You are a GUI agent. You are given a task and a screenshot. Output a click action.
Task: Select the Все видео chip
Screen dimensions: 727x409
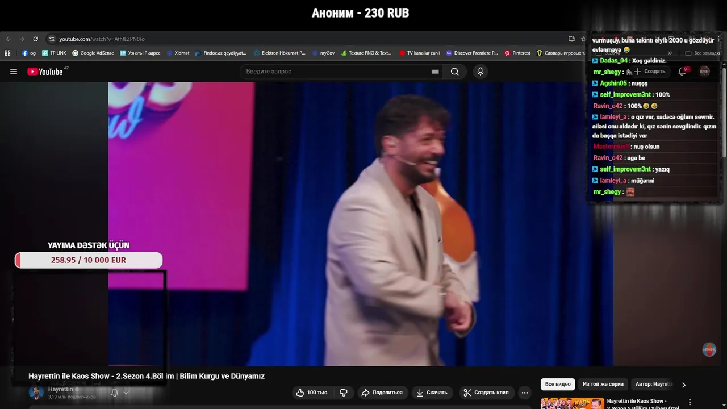(x=558, y=385)
